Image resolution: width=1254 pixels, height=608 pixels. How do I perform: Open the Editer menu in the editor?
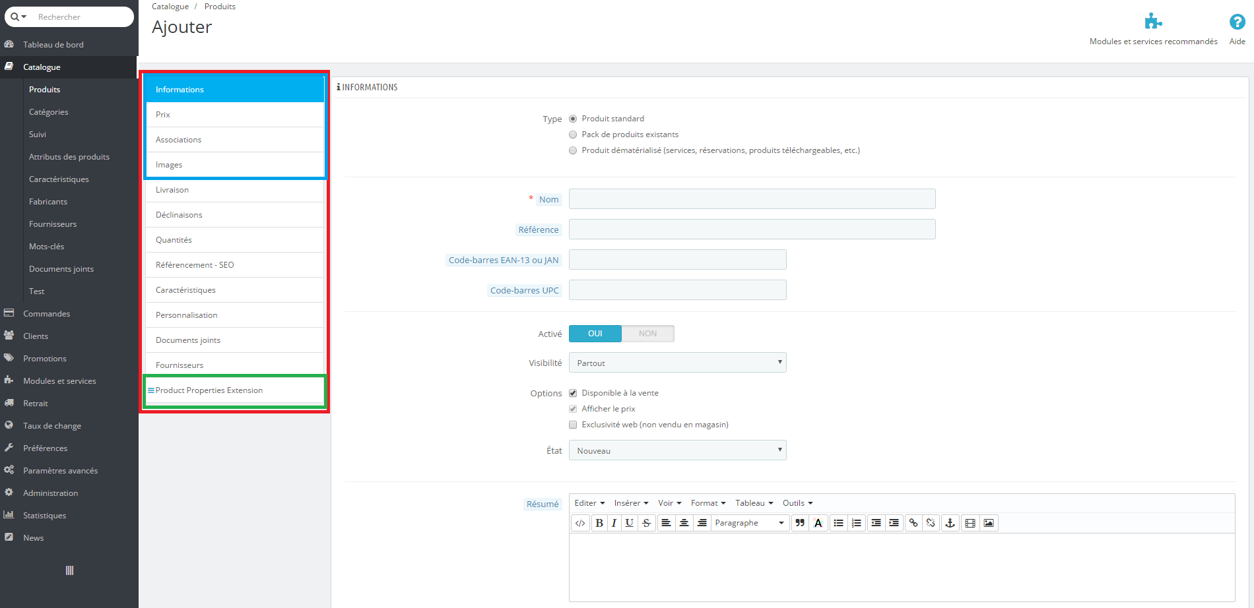[589, 503]
